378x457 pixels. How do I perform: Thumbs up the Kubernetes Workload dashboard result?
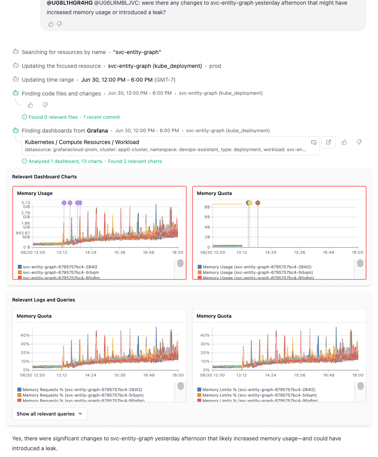coord(344,142)
